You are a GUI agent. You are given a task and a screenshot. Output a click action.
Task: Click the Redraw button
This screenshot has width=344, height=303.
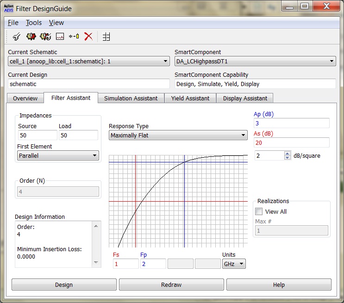(171, 284)
